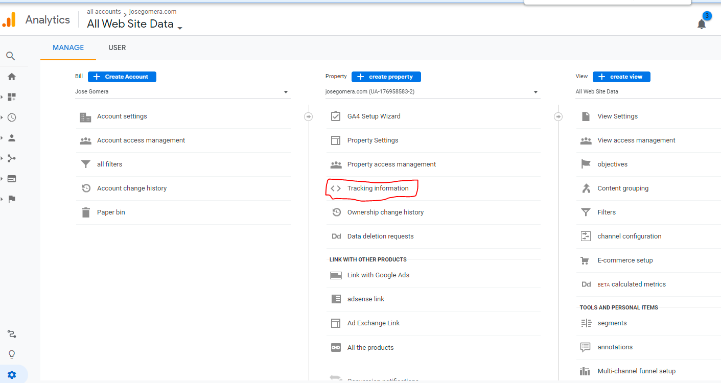This screenshot has width=721, height=383.
Task: Click the Account settings building icon
Action: pyautogui.click(x=85, y=117)
